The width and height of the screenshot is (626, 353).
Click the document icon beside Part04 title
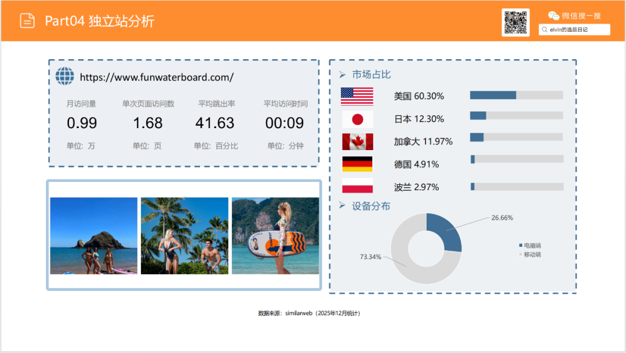pyautogui.click(x=27, y=21)
